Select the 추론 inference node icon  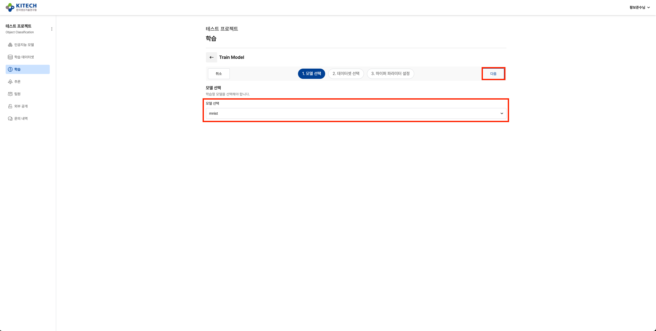(x=10, y=81)
